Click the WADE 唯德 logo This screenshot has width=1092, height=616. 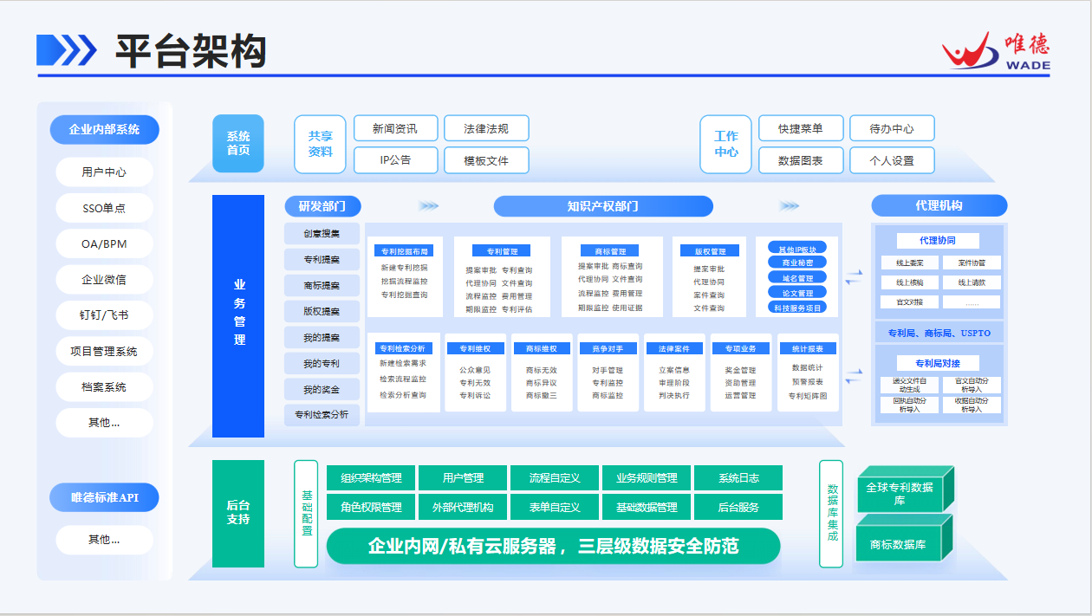tap(997, 50)
